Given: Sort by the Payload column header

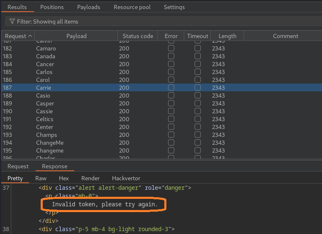Looking at the screenshot, I should coord(76,36).
